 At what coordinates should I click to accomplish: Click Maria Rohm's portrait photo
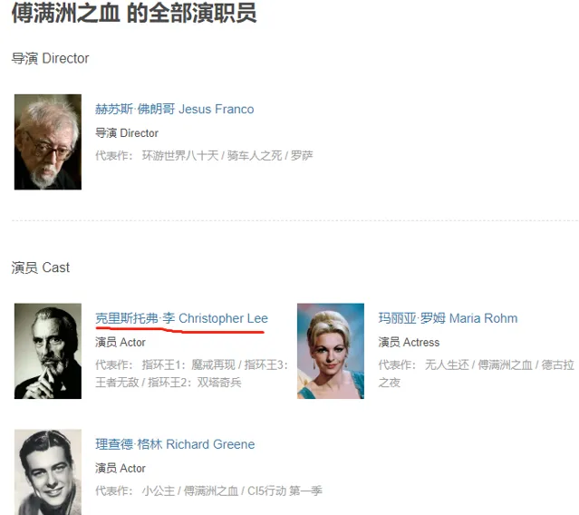[x=331, y=351]
